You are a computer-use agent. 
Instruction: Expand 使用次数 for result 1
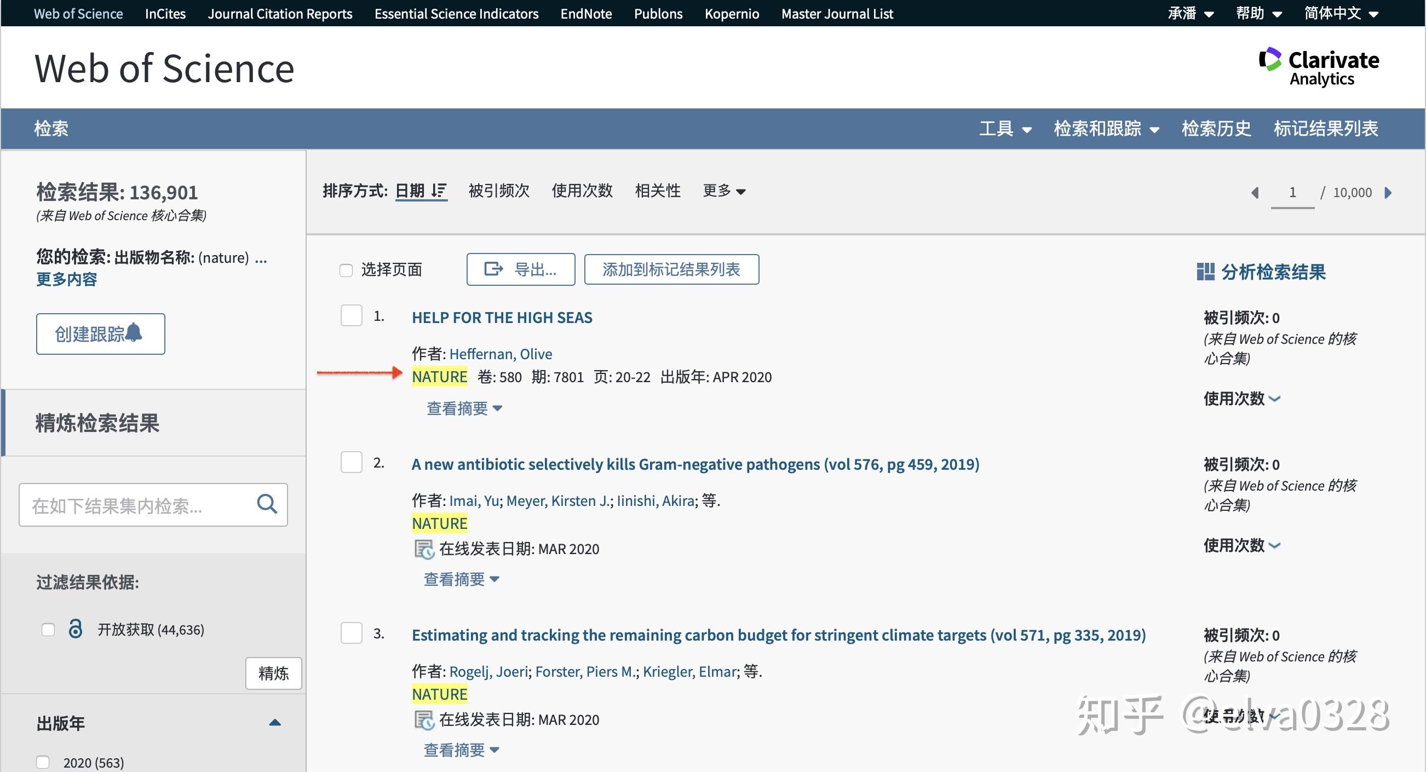(x=1241, y=399)
